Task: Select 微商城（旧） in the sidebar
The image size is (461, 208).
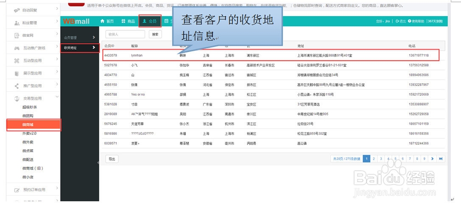Action: [x=33, y=168]
